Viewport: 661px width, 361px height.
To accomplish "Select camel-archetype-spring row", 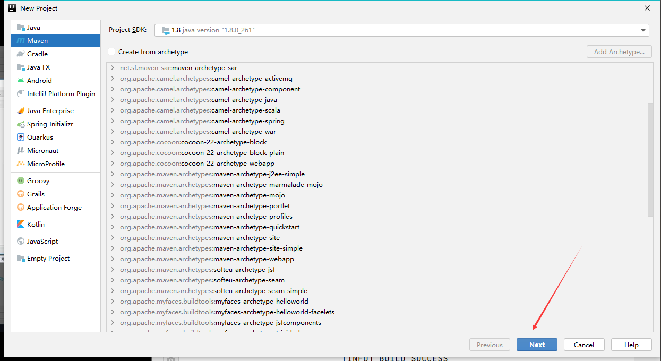I will 376,121.
